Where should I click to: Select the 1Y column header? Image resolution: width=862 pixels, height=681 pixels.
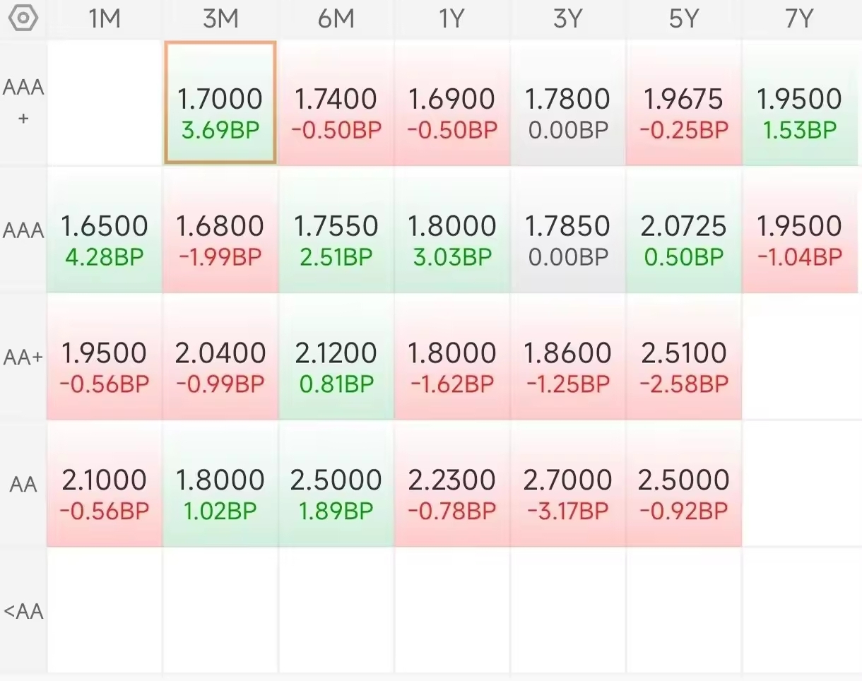click(x=452, y=19)
